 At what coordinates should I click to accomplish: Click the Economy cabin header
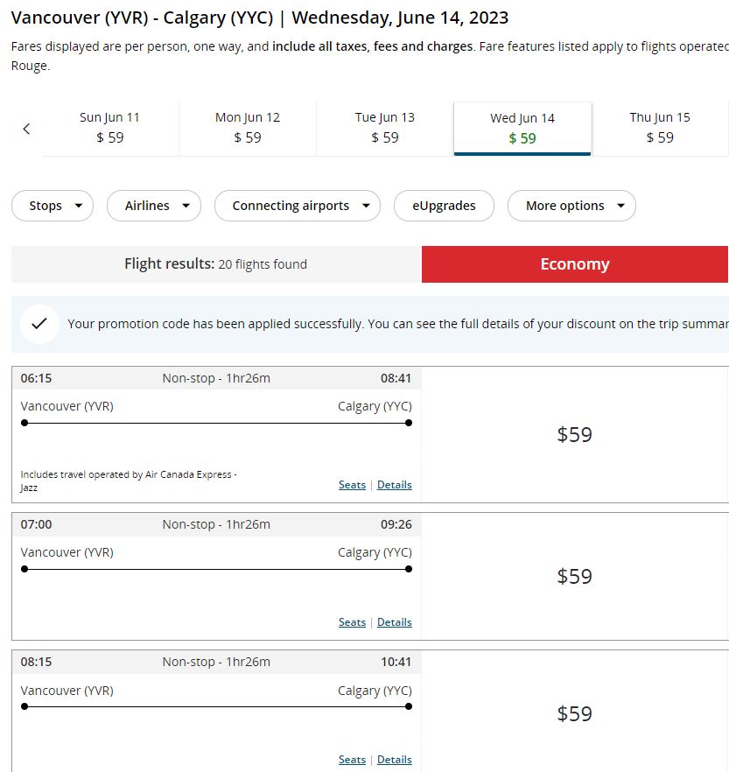pyautogui.click(x=575, y=264)
